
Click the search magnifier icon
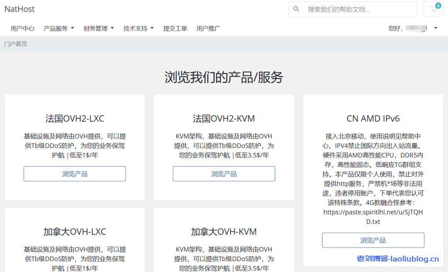[296, 9]
